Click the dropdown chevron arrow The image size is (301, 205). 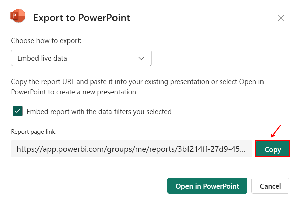(x=141, y=58)
